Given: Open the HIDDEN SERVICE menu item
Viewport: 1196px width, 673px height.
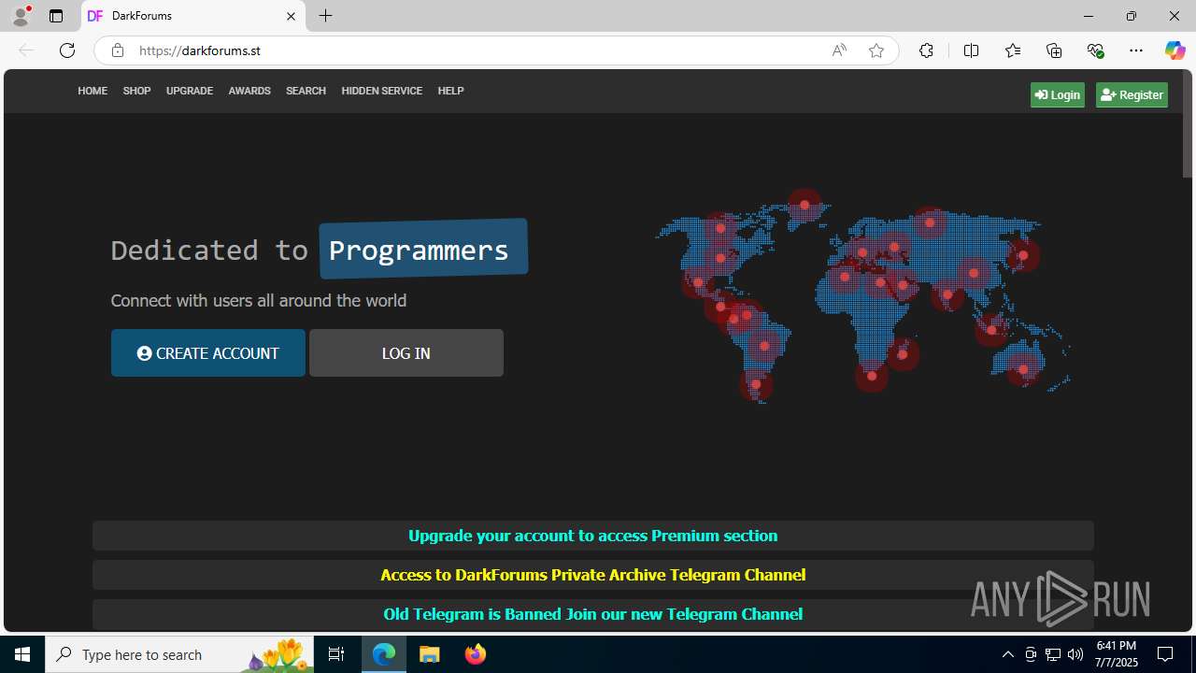Looking at the screenshot, I should (x=381, y=91).
